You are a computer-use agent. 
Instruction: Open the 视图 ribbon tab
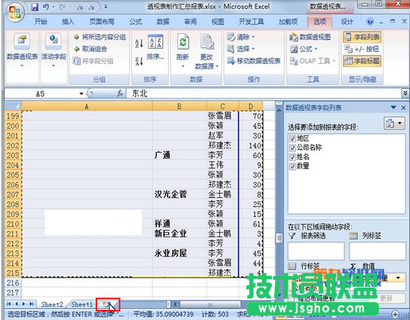(217, 22)
